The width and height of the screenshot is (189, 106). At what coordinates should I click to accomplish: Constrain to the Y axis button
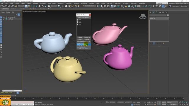tap(157, 6)
